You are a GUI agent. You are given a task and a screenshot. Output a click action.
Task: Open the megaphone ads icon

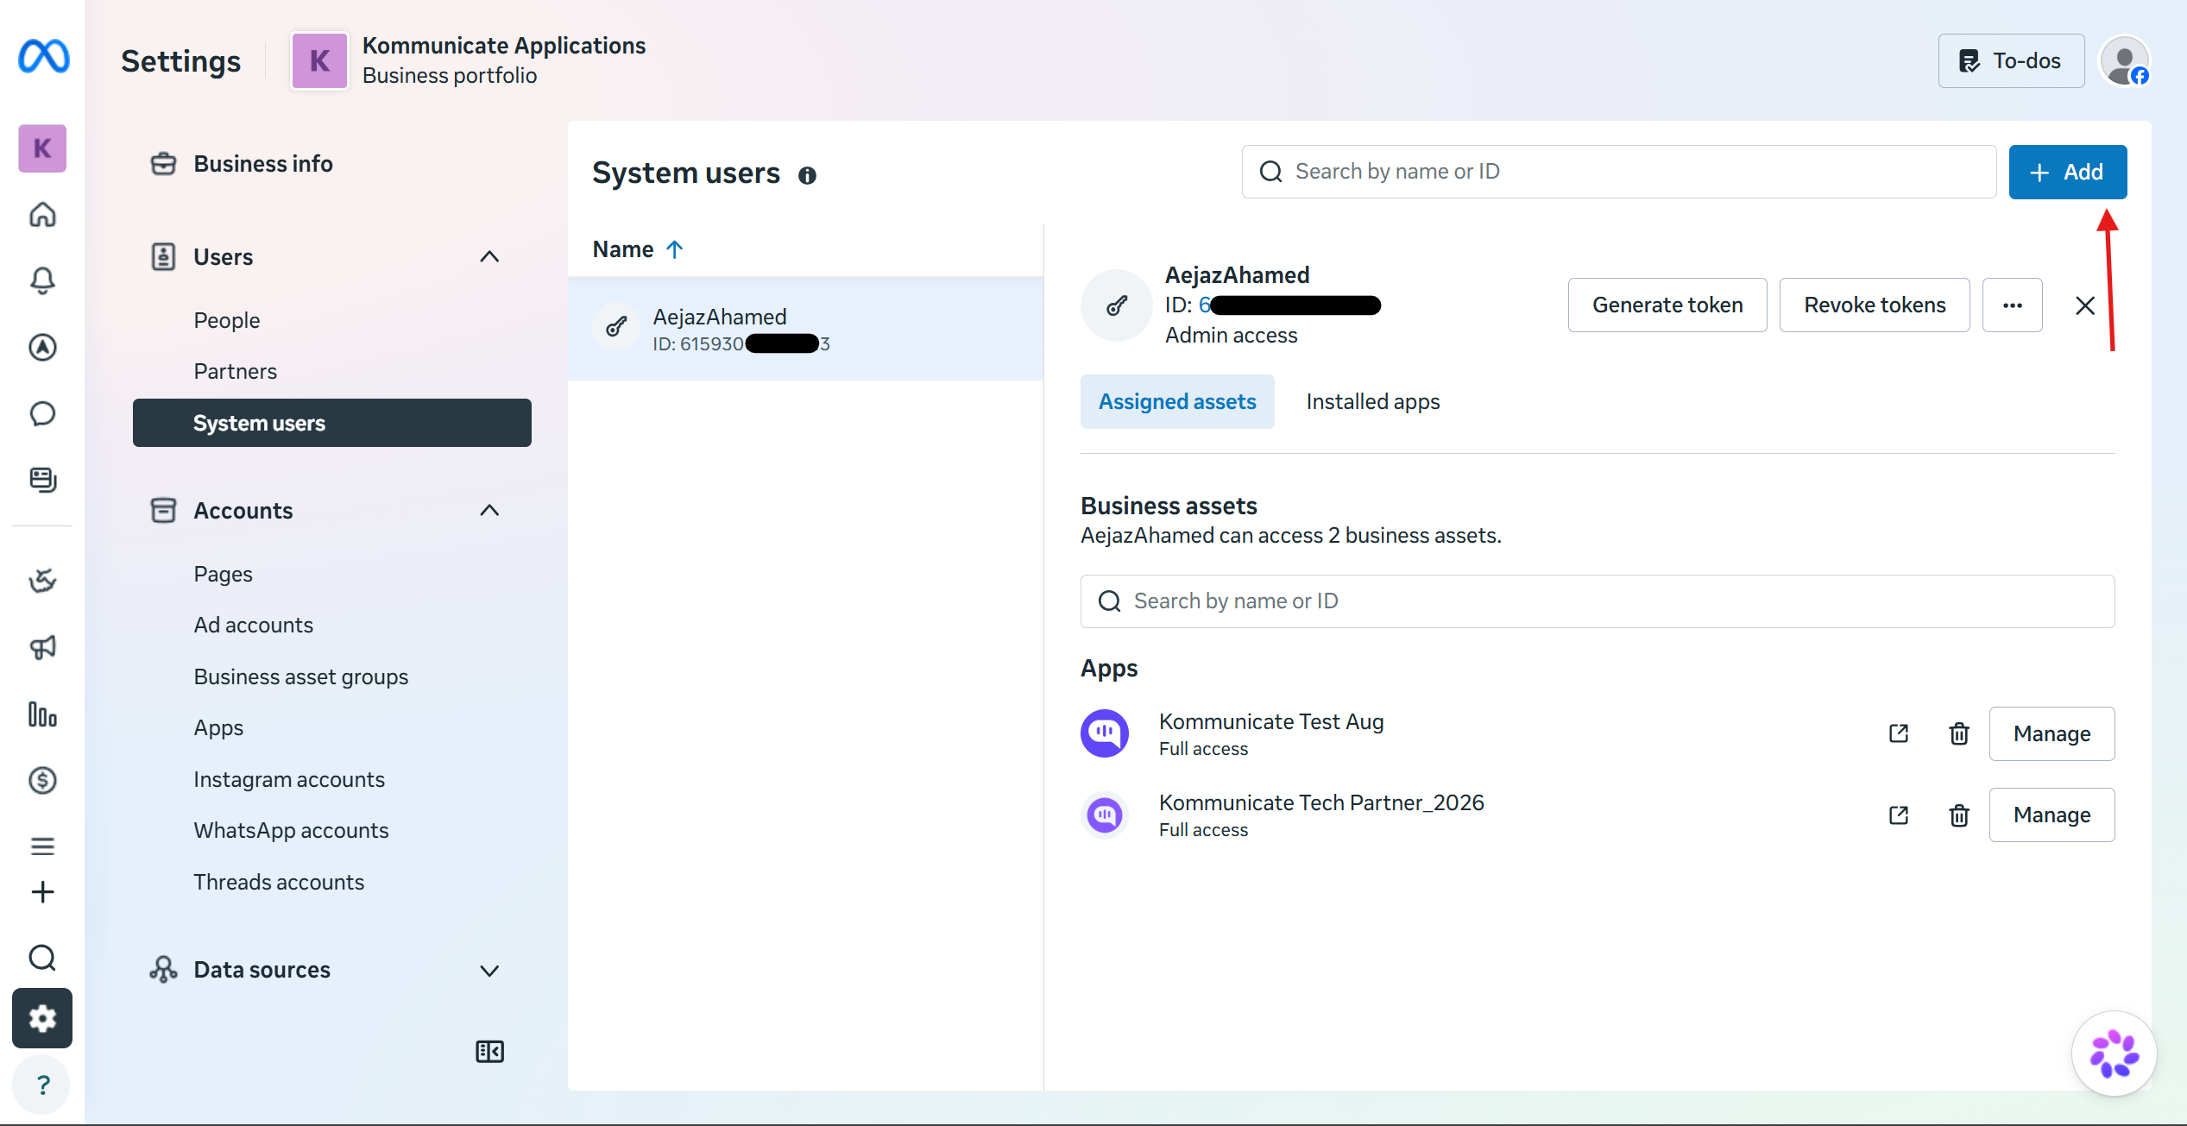click(x=42, y=647)
